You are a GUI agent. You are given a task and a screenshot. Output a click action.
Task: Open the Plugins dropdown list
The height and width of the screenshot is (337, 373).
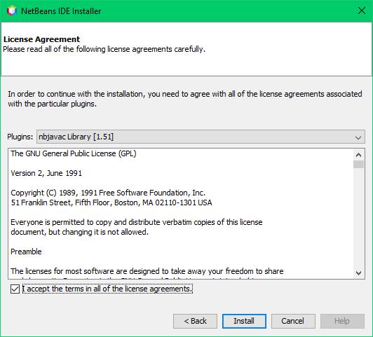click(x=201, y=137)
